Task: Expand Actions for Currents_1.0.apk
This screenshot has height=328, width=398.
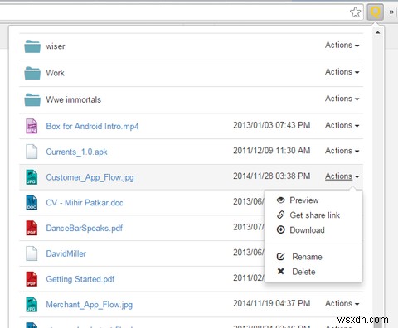Action: pyautogui.click(x=342, y=151)
